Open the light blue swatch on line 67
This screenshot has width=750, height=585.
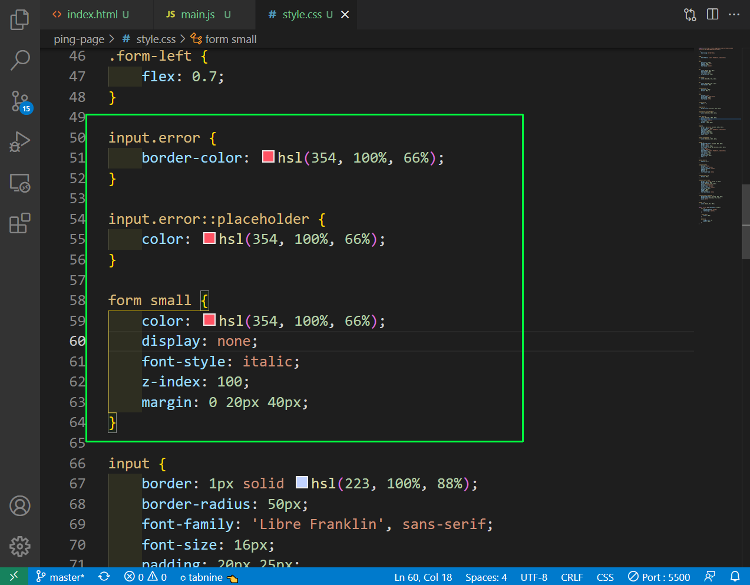click(x=302, y=482)
